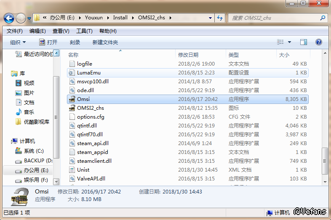Select the LumaEmu configuration file icon
This screenshot has height=220, width=331.
72,72
